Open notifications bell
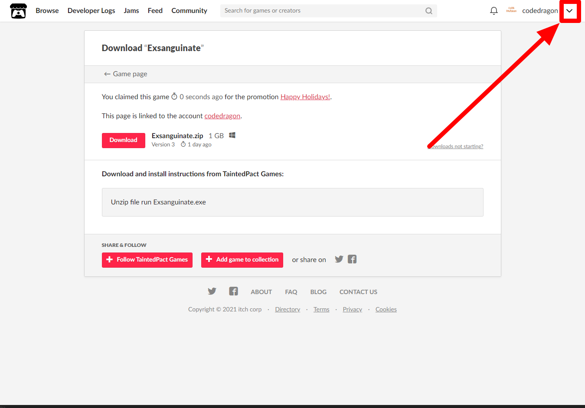 494,11
